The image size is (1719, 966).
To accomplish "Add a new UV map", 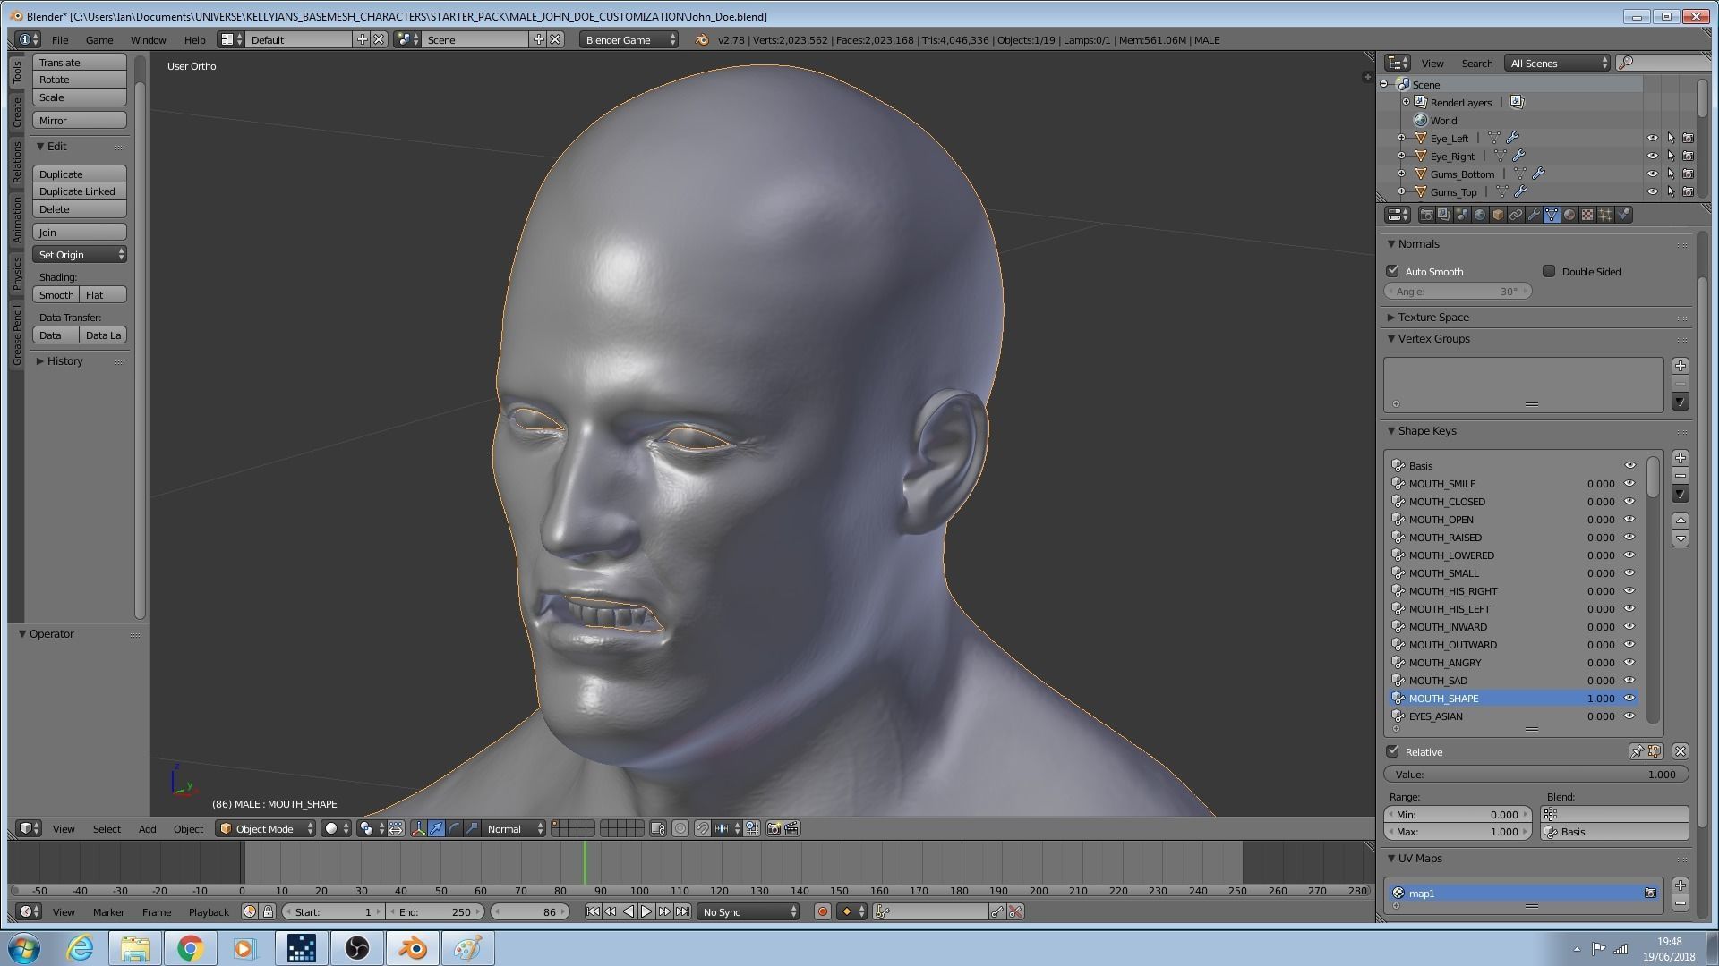I will (1681, 885).
